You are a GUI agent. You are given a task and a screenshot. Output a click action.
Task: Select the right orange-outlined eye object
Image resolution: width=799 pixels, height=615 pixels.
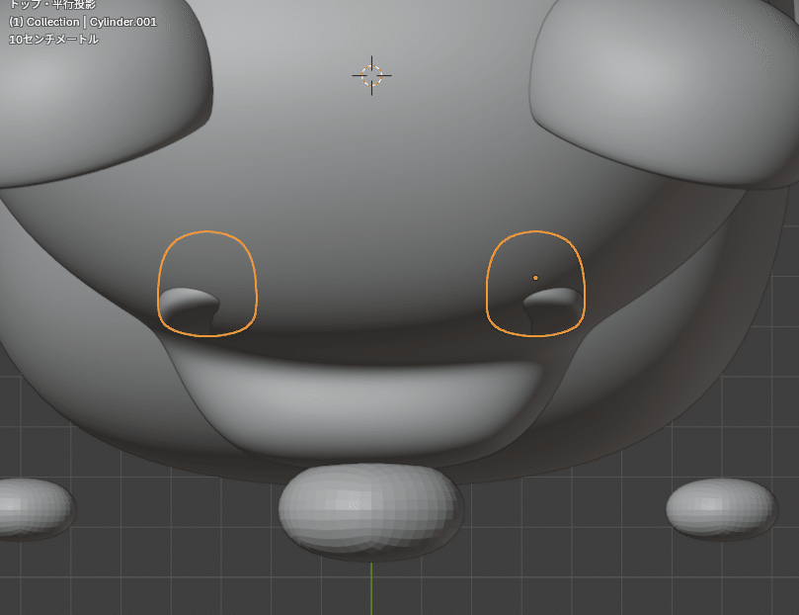(x=535, y=284)
